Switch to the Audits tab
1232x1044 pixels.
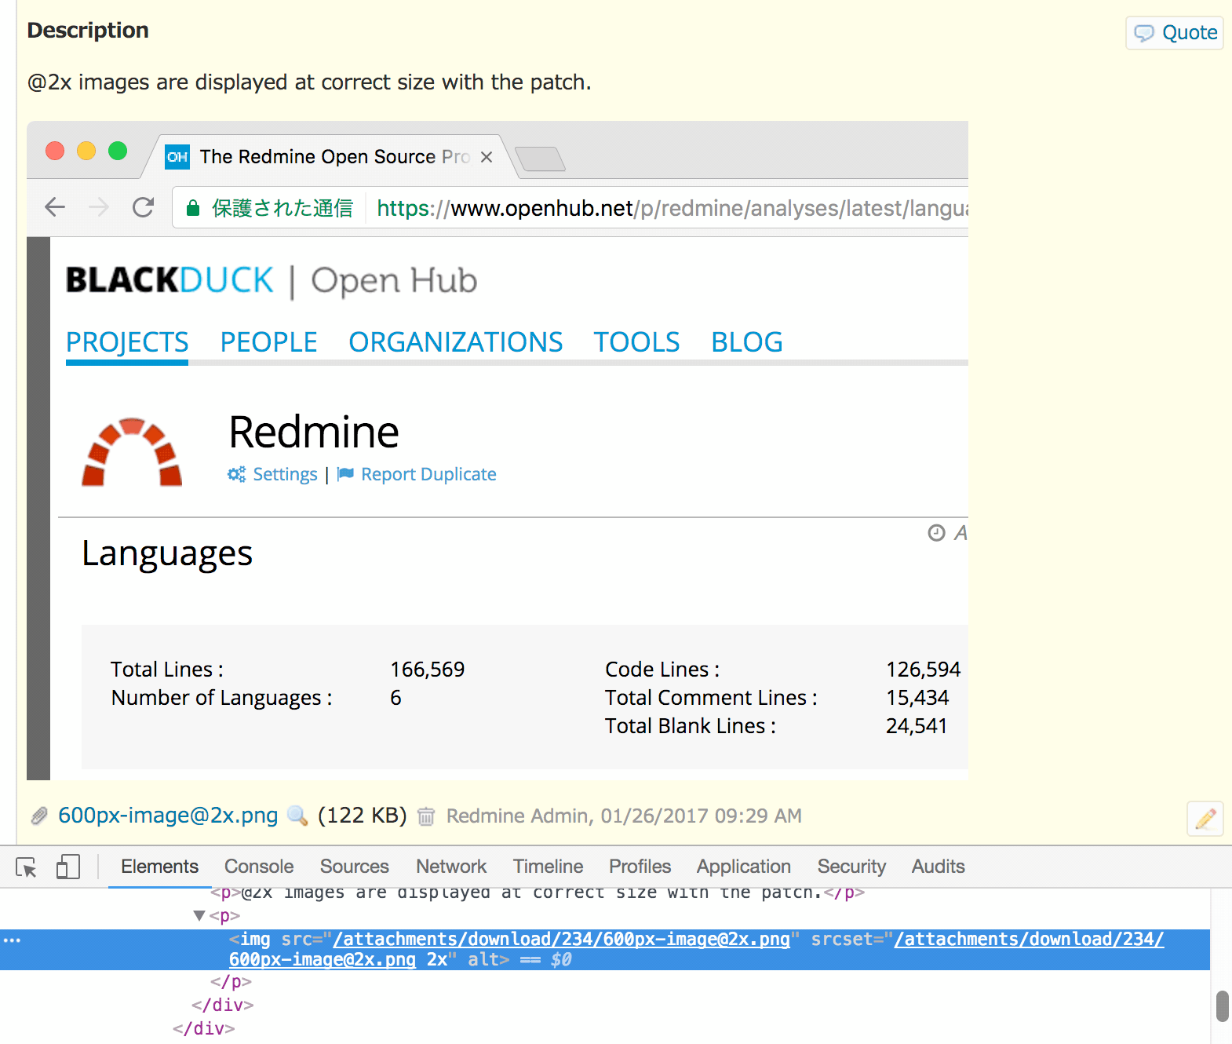click(x=938, y=867)
